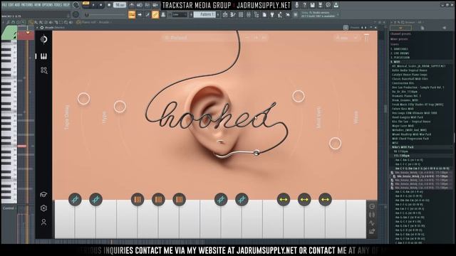Open Major Lazer Midi folder
456x256 pixels.
[403, 126]
